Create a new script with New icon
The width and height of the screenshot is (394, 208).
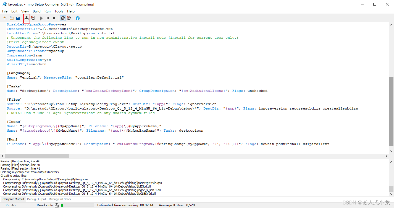(x=5, y=18)
